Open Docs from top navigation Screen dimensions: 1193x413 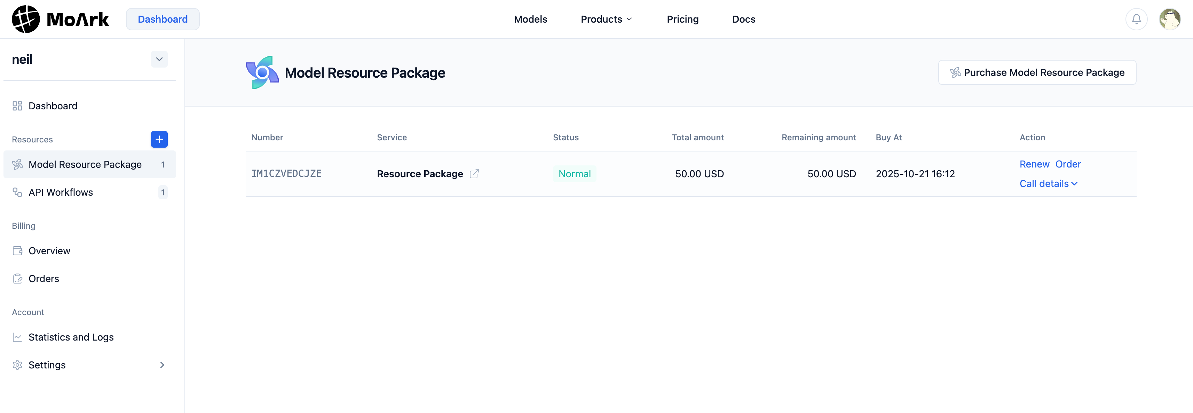(743, 19)
